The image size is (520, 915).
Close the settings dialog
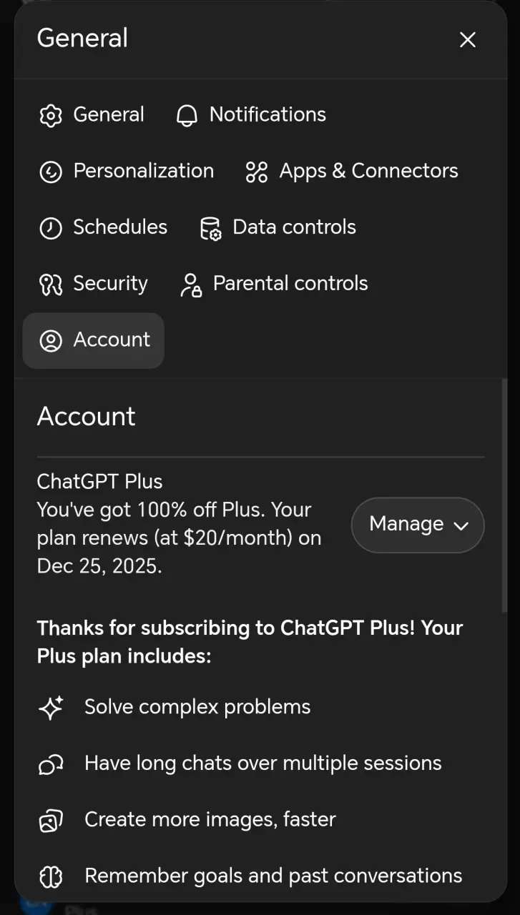(468, 40)
